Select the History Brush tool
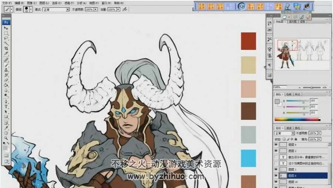Viewport: 333px width, 188px height. tap(6, 75)
